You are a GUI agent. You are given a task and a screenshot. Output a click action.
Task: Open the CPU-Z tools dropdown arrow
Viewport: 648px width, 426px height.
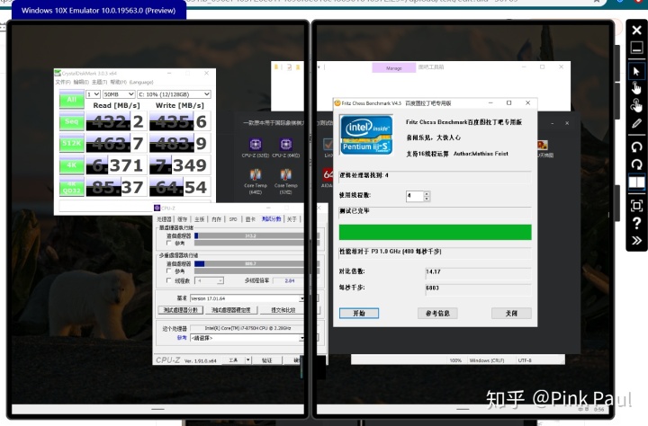248,360
